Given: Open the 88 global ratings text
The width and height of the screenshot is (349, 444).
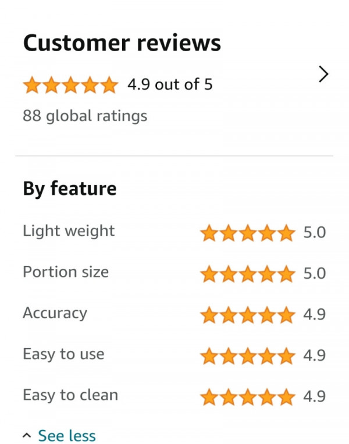Looking at the screenshot, I should tap(85, 116).
